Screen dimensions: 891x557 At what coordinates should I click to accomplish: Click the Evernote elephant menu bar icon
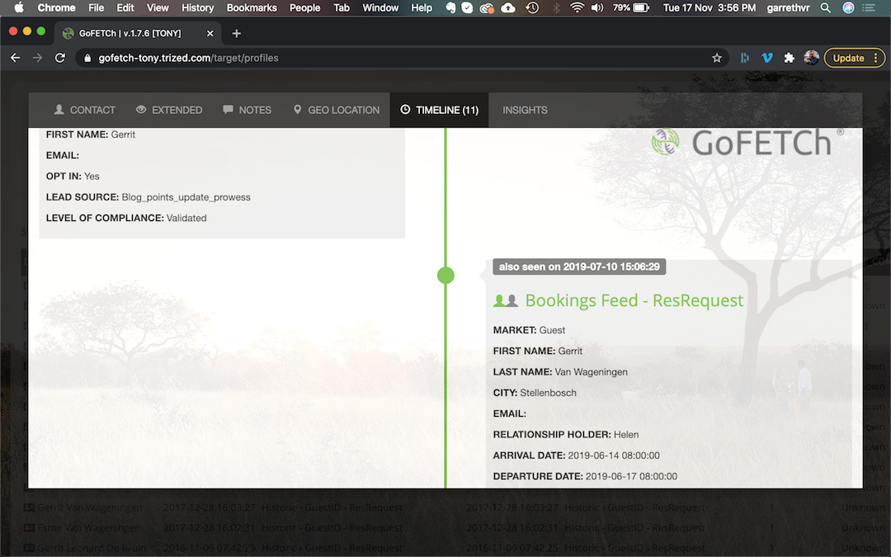(x=450, y=7)
